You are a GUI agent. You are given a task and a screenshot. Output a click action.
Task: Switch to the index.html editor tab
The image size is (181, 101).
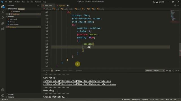point(48,6)
